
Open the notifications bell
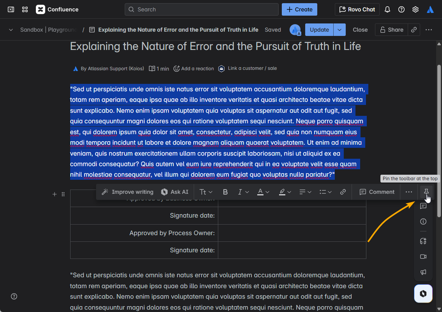pos(387,9)
